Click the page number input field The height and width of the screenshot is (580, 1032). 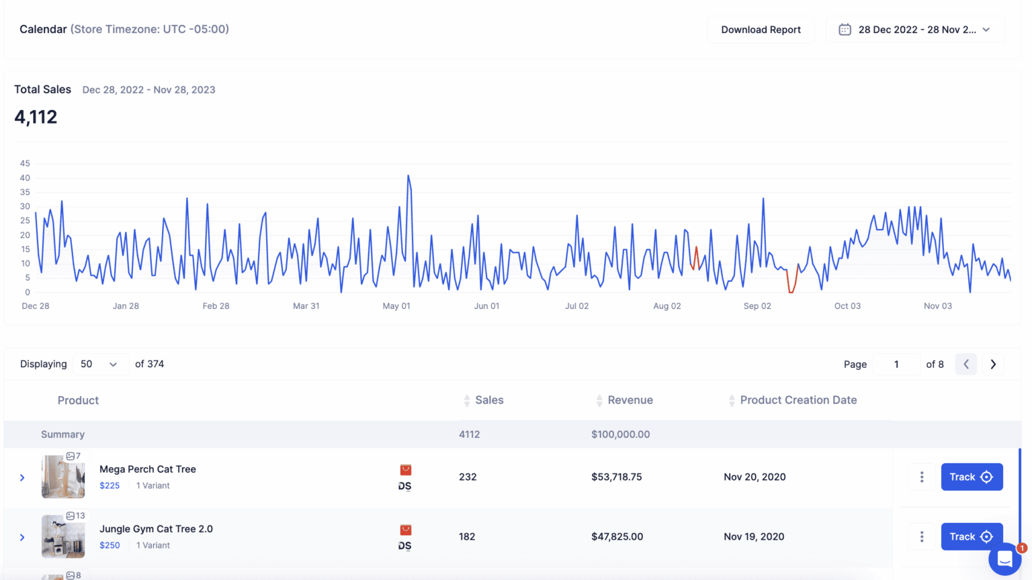pos(896,364)
